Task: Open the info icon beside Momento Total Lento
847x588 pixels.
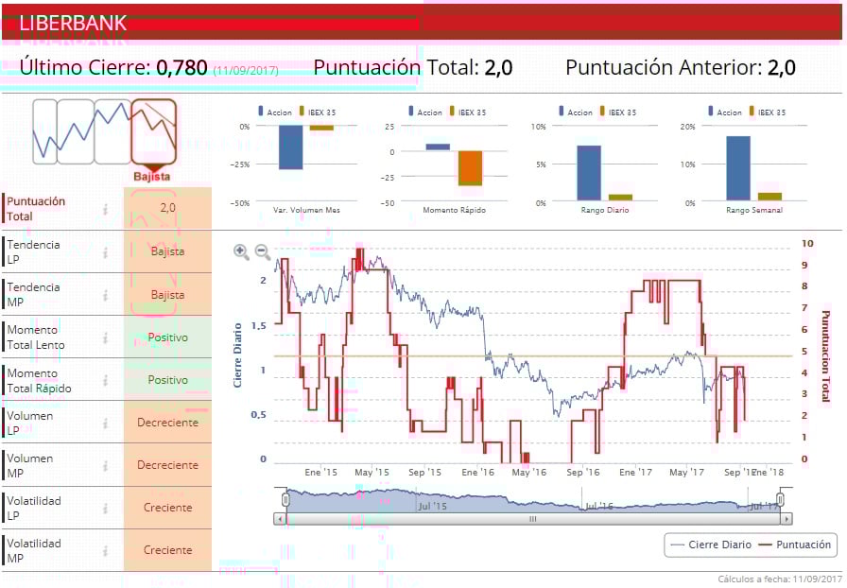Action: tap(105, 337)
